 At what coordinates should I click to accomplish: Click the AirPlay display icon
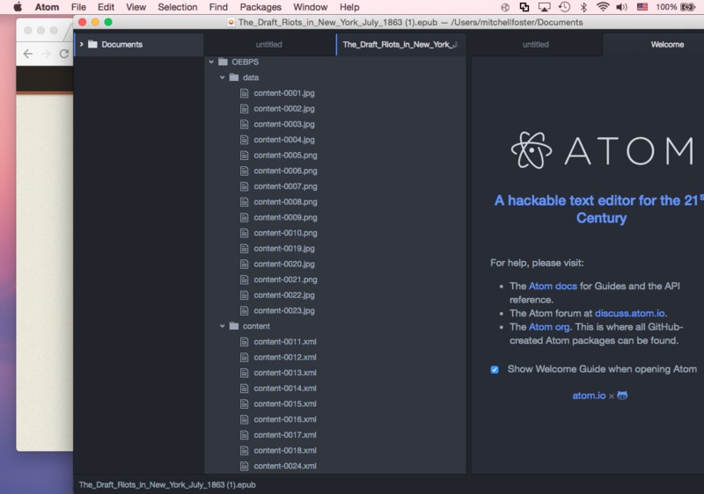coord(544,7)
